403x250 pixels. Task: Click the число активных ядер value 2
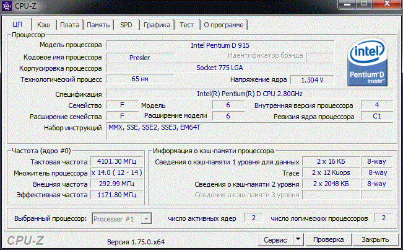(x=253, y=218)
